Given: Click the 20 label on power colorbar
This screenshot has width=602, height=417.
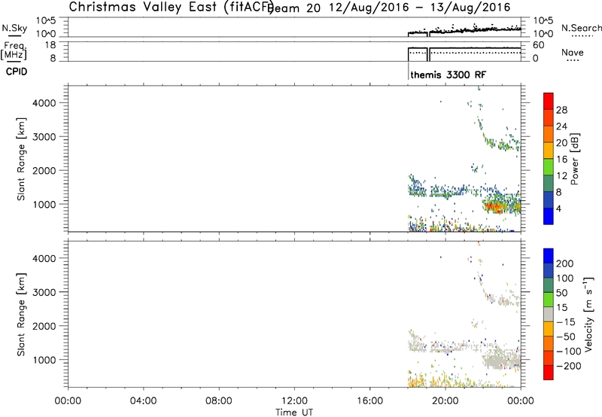Looking at the screenshot, I should click(561, 143).
